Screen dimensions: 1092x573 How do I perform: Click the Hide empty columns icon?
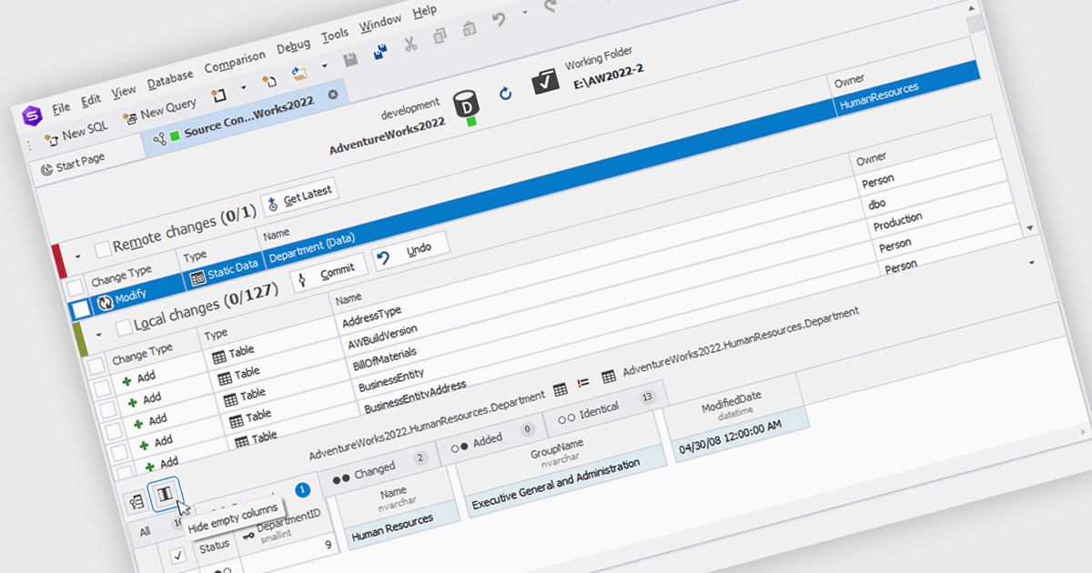165,492
